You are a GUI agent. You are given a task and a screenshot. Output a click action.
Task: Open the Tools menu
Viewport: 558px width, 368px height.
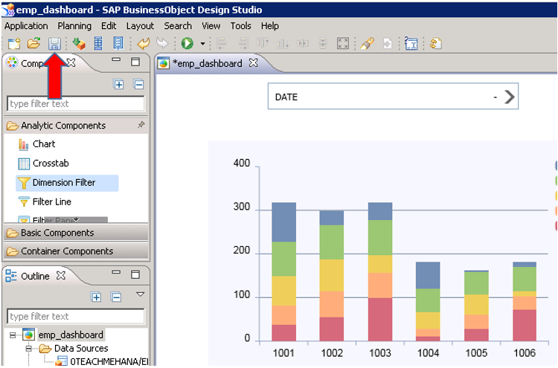click(240, 25)
